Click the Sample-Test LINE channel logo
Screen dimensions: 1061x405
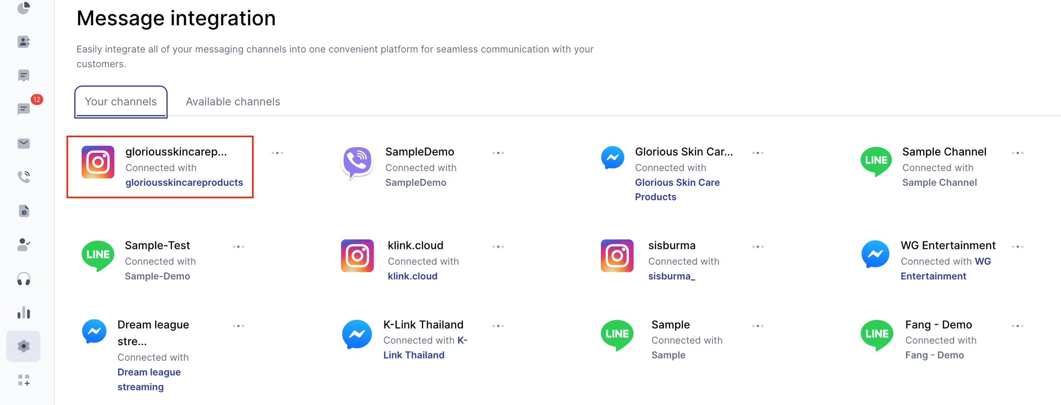point(98,256)
